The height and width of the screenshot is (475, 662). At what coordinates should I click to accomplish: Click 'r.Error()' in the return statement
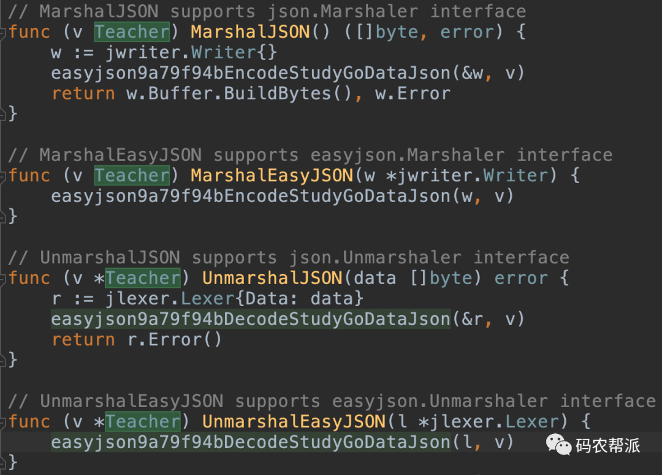point(174,340)
